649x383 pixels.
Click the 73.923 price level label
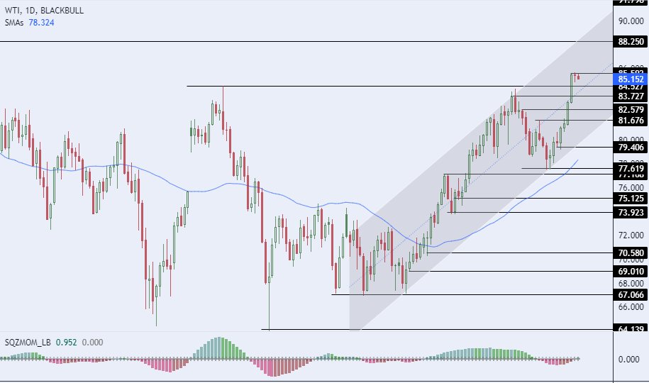tap(630, 212)
